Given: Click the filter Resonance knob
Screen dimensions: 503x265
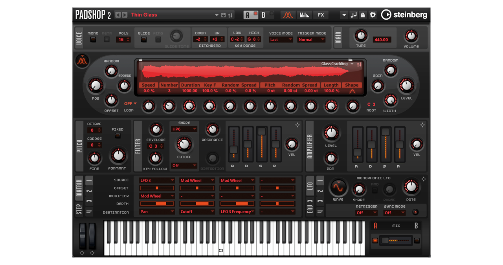Looking at the screenshot, I should pyautogui.click(x=212, y=130).
